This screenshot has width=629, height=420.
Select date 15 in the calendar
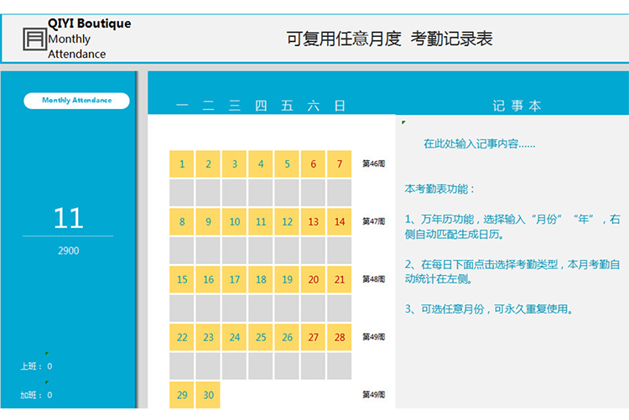click(182, 280)
